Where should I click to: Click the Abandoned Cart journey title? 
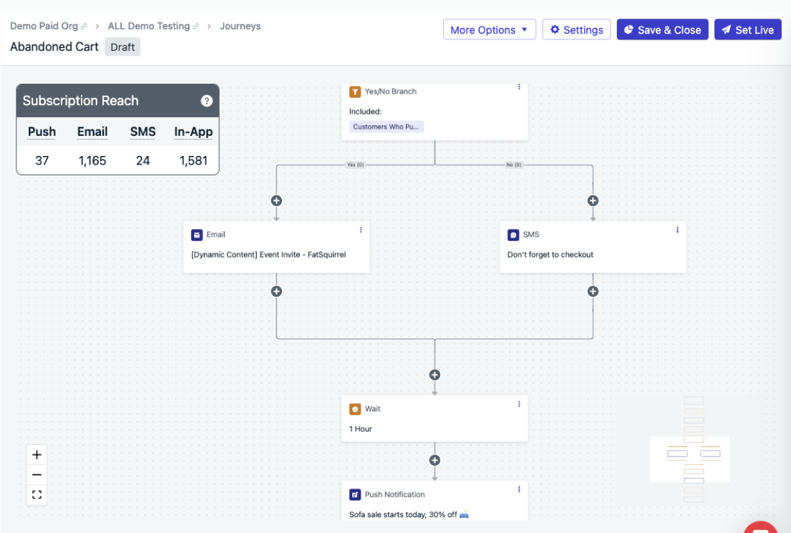click(54, 47)
